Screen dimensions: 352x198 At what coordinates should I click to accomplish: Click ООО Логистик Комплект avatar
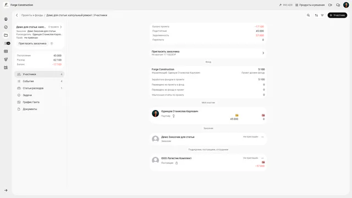(155, 160)
